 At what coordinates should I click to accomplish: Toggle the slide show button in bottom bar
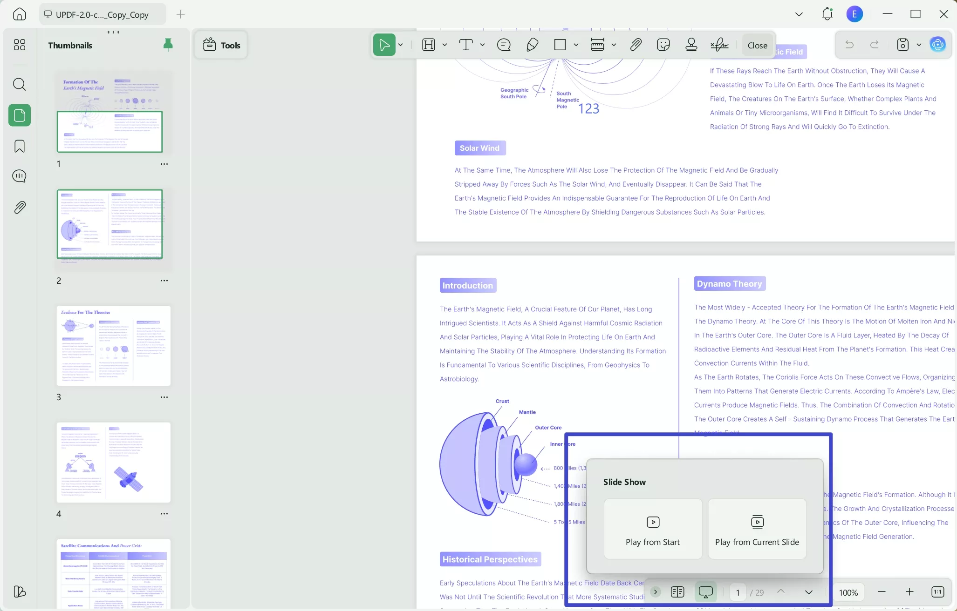tap(705, 592)
